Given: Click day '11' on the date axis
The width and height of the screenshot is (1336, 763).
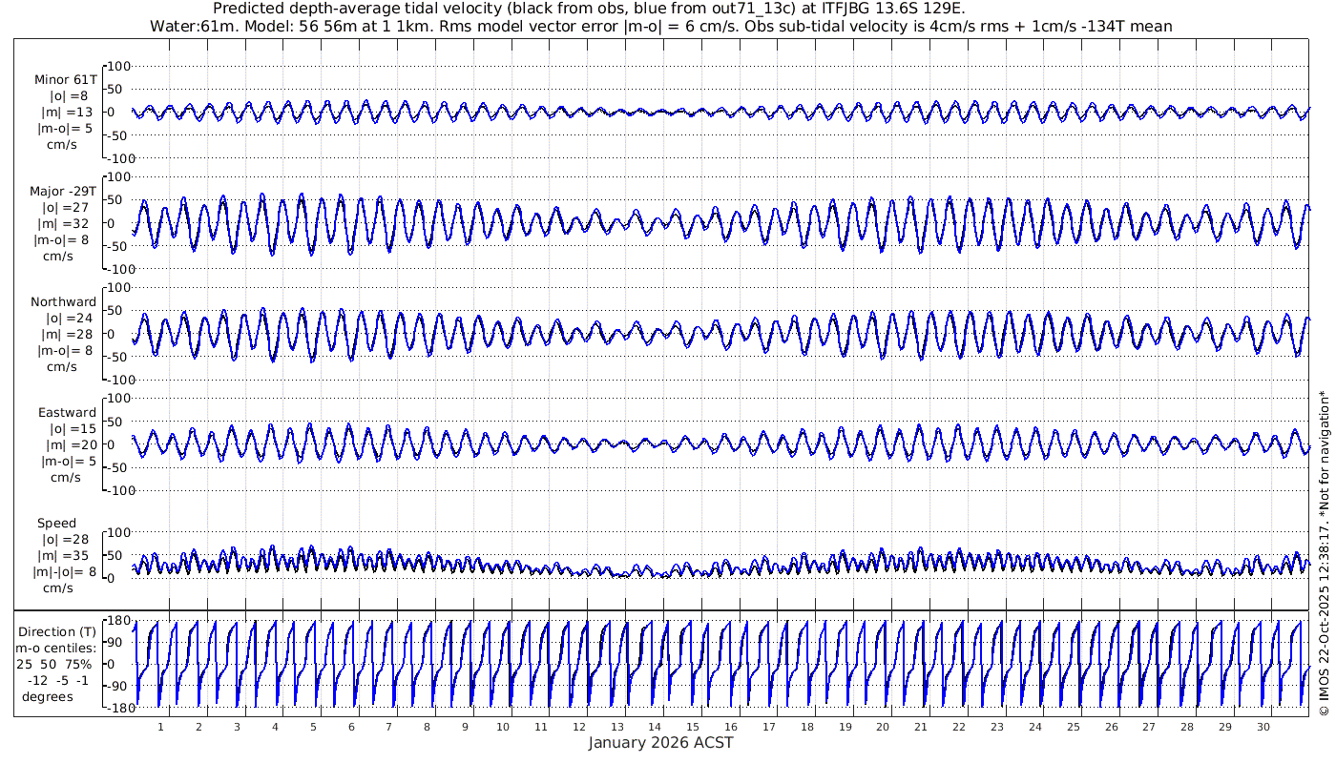Looking at the screenshot, I should 541,727.
